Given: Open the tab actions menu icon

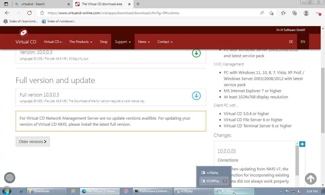Looking at the screenshot, I should click(x=6, y=4).
